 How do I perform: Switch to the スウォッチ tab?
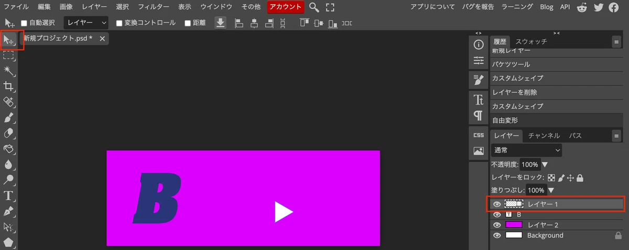tap(531, 41)
